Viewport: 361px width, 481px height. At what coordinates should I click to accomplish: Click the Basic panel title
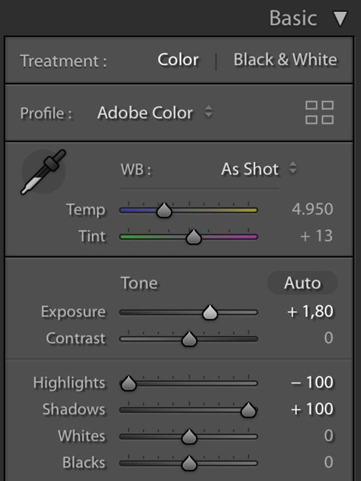pos(293,19)
